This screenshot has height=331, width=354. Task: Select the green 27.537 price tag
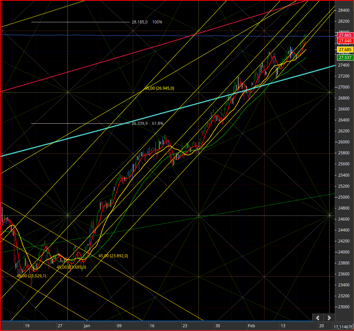pyautogui.click(x=345, y=57)
